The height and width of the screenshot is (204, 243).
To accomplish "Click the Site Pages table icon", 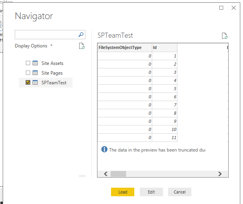I will tap(35, 73).
